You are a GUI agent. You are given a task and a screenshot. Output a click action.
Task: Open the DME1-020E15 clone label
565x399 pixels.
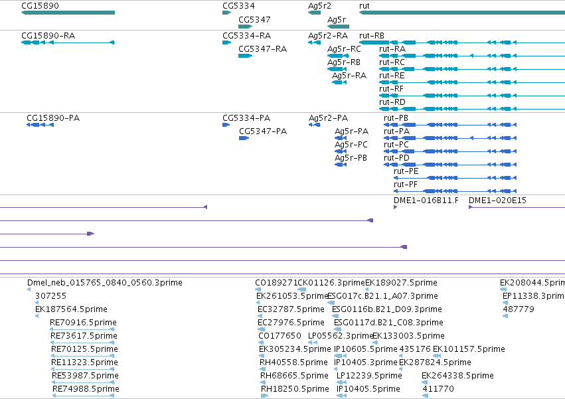pyautogui.click(x=498, y=200)
